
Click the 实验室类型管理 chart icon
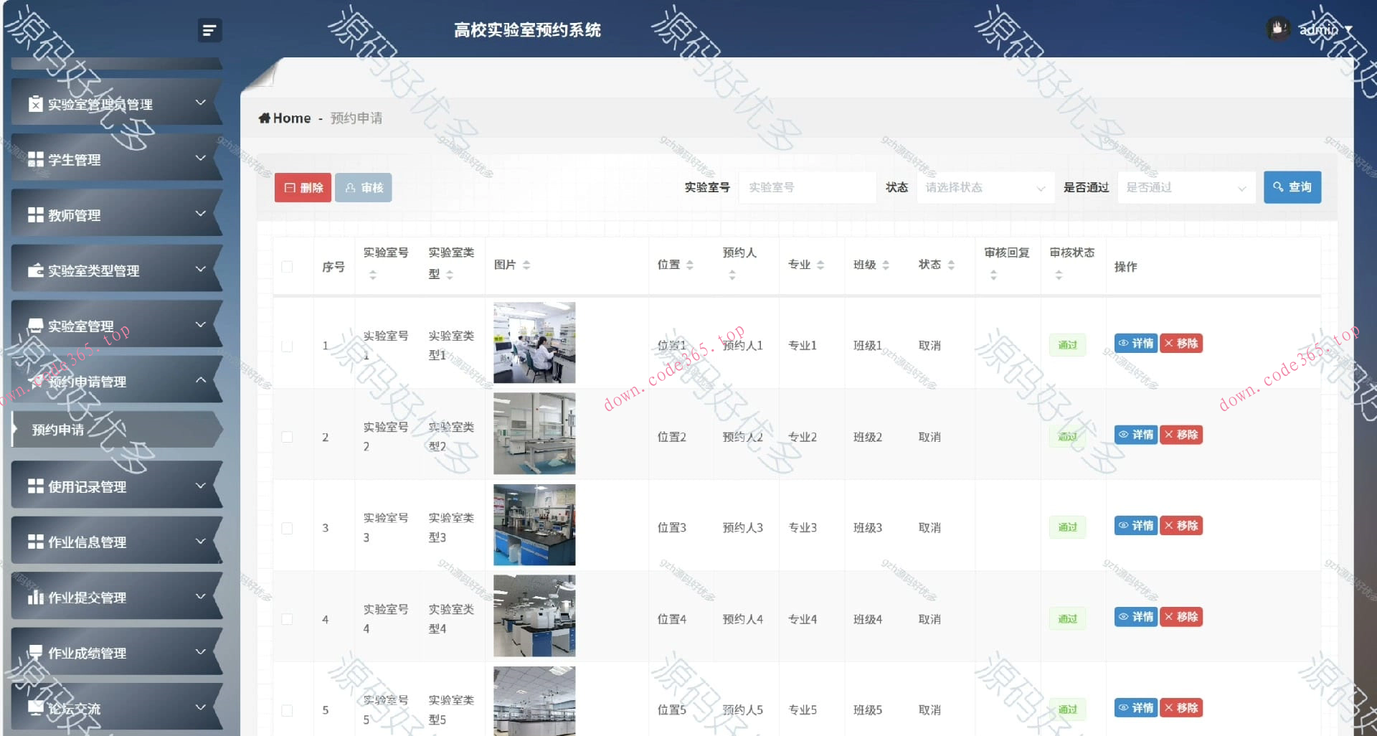click(x=36, y=270)
